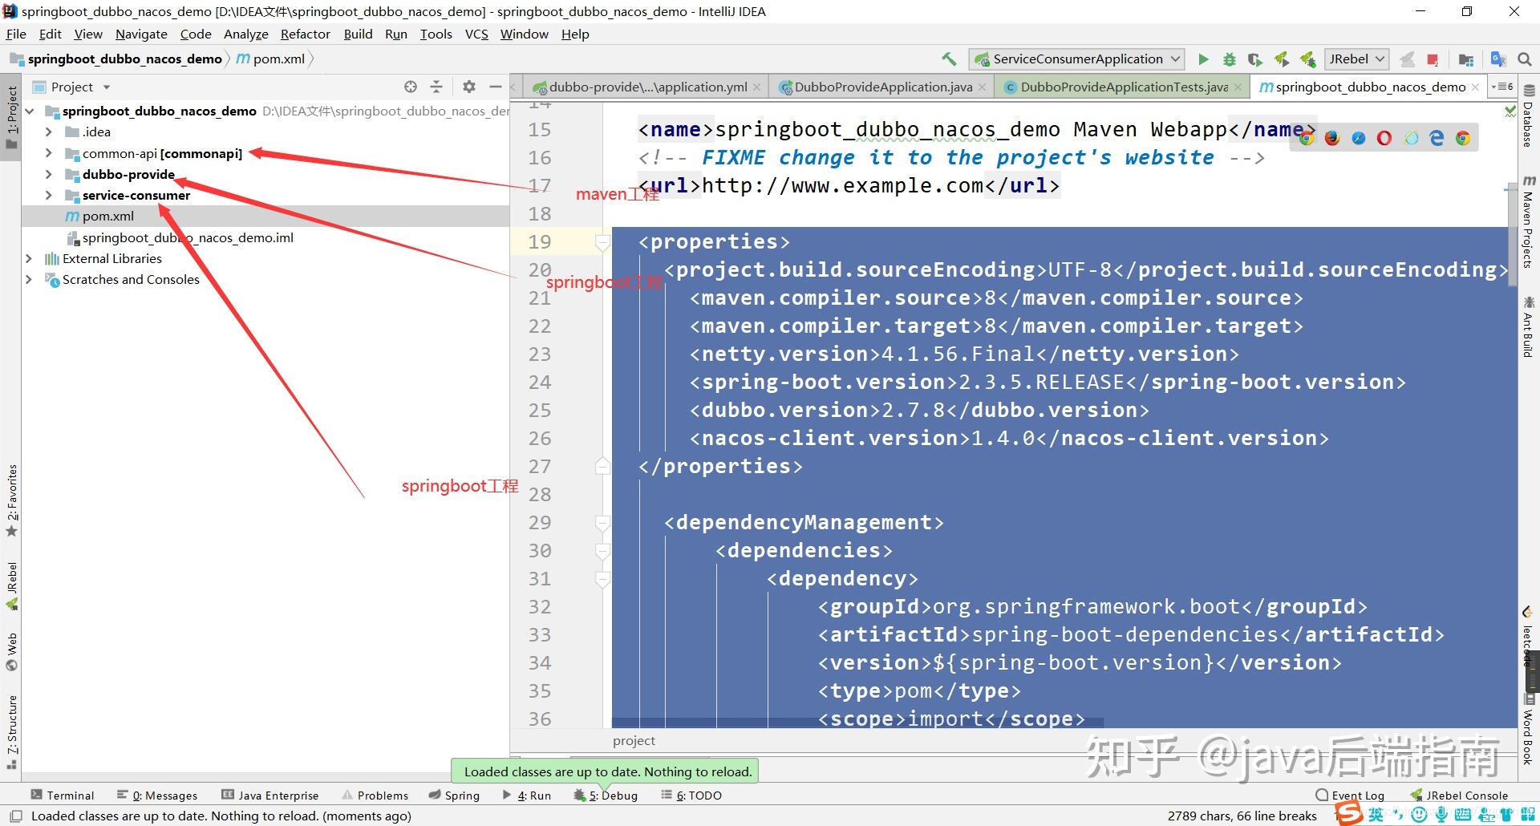This screenshot has width=1540, height=826.
Task: Preview in Opera browser icon
Action: (1384, 138)
